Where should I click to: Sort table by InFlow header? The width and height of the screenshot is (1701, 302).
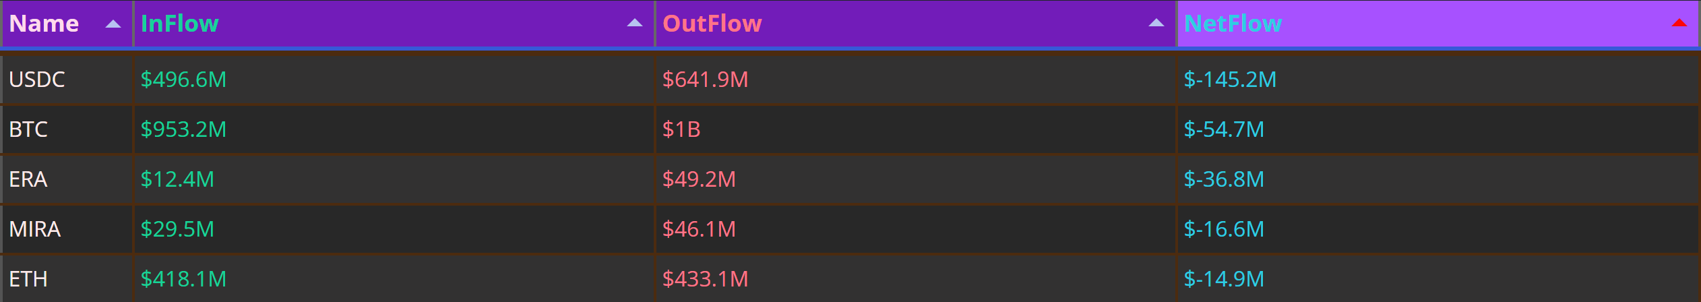(x=179, y=24)
